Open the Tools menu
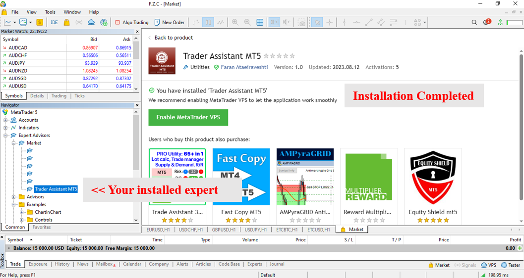The image size is (524, 278). [x=50, y=12]
